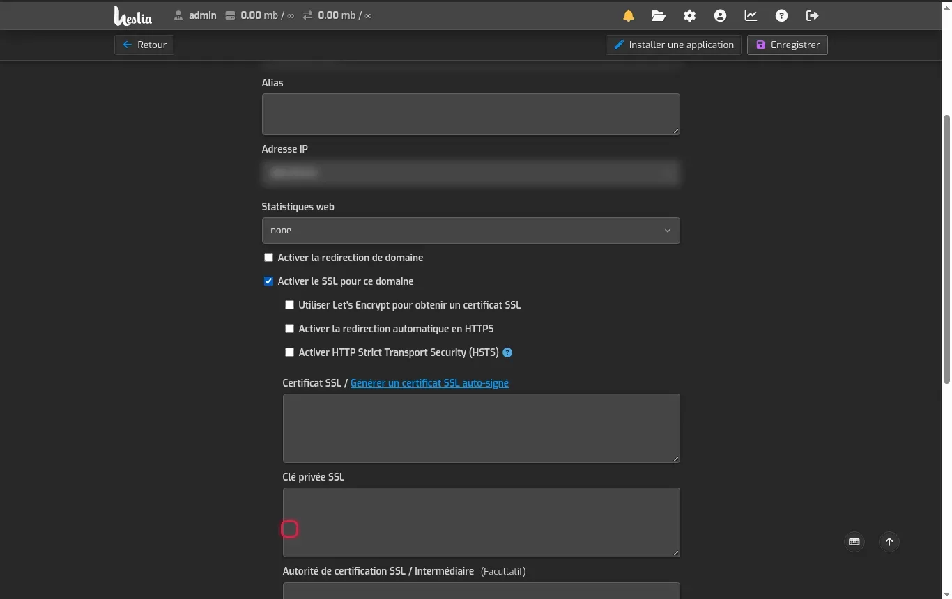Click the scroll-to-top arrow button
Image resolution: width=952 pixels, height=599 pixels.
[889, 542]
